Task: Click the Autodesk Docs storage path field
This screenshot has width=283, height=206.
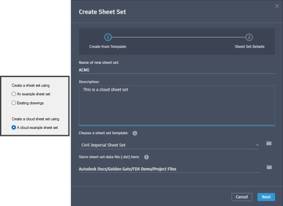Action: pos(169,169)
